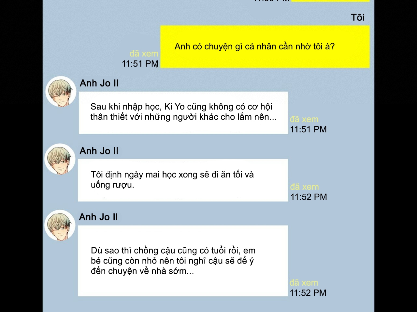Select message mentioning Ki Yo's enrollment
Image resolution: width=417 pixels, height=312 pixels.
click(183, 113)
